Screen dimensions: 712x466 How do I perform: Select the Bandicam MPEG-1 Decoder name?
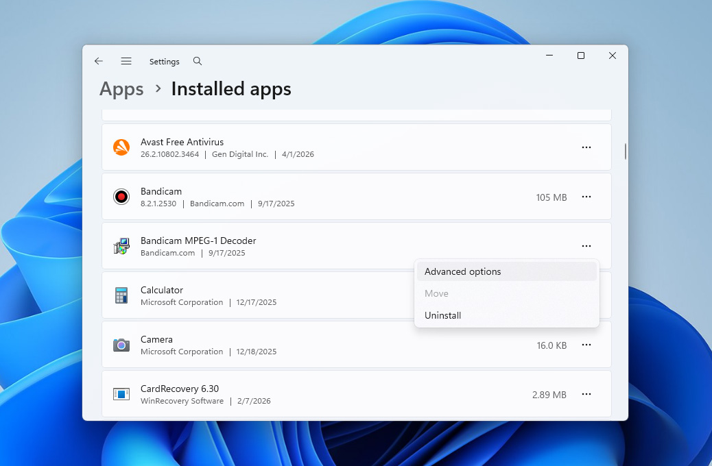click(198, 241)
